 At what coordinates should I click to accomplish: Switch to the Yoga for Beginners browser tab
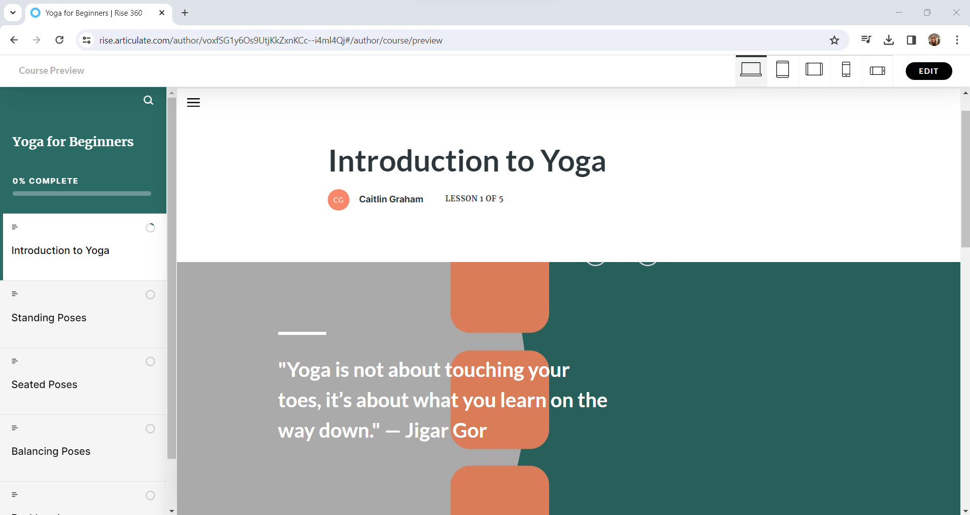pos(98,13)
